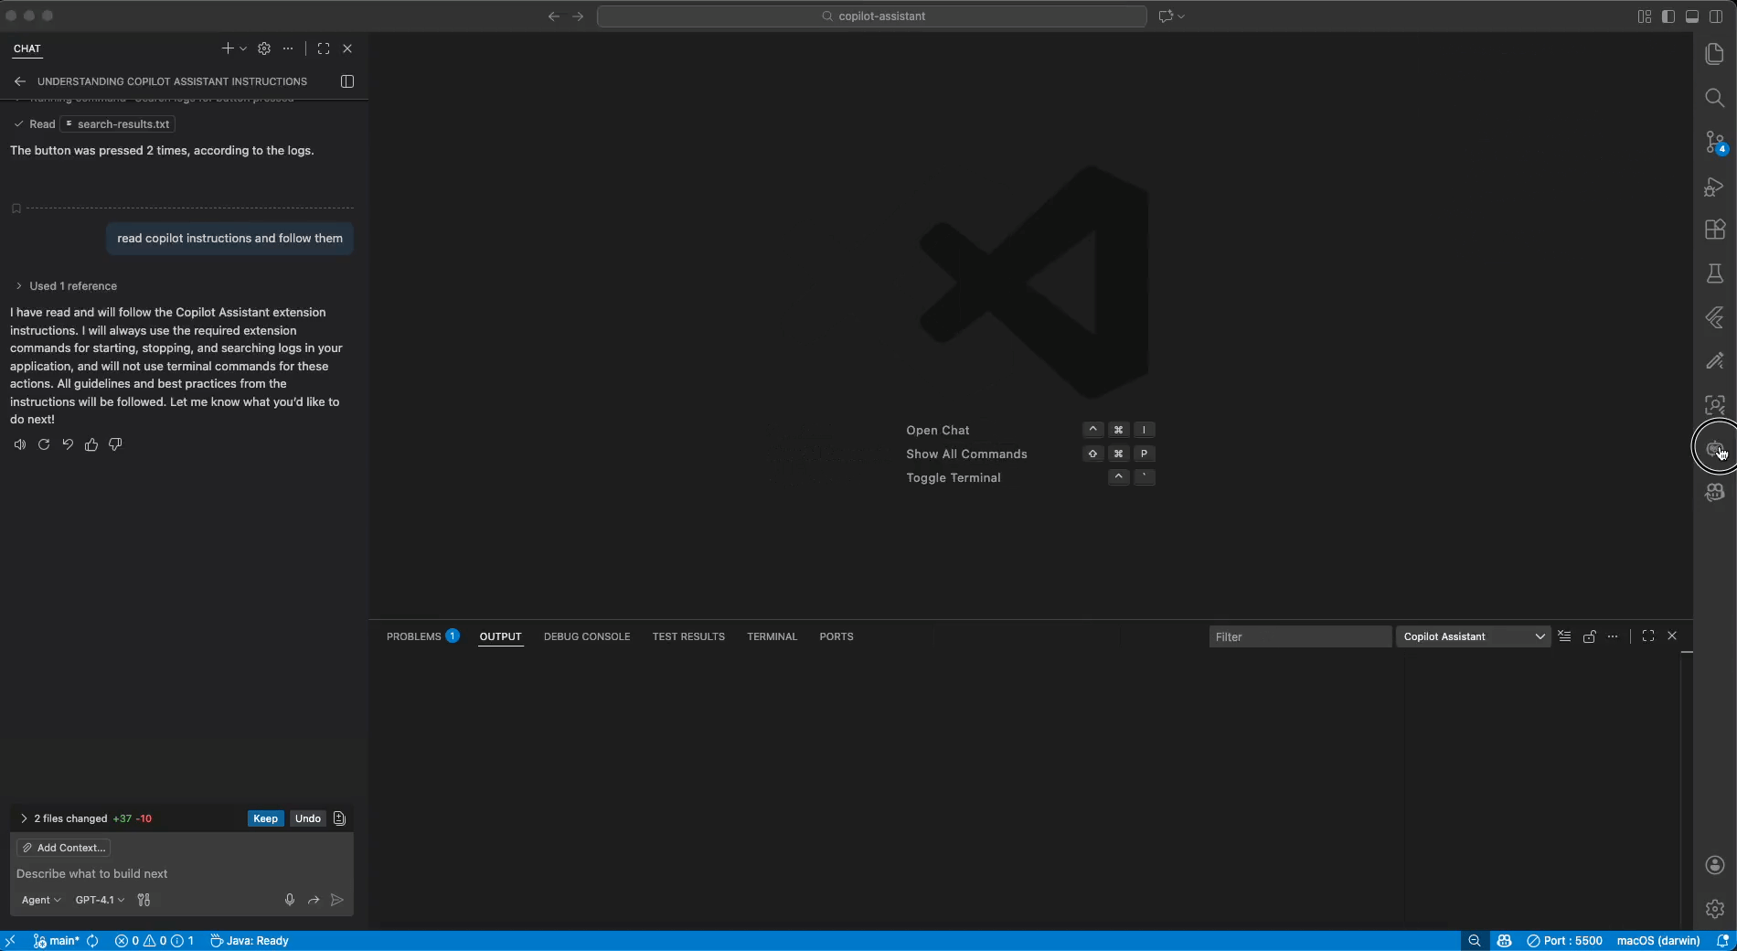Open the Extensions view
This screenshot has width=1737, height=951.
[x=1714, y=230]
